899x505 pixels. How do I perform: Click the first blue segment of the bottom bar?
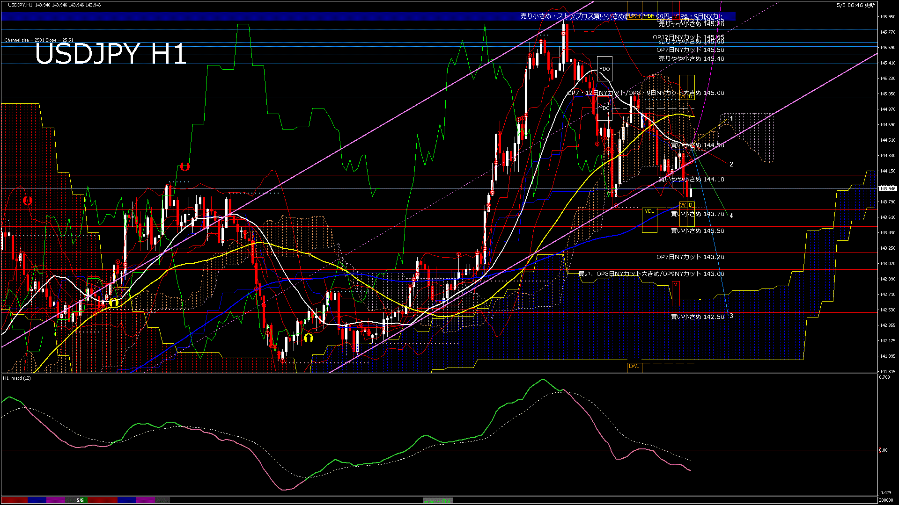[x=37, y=500]
